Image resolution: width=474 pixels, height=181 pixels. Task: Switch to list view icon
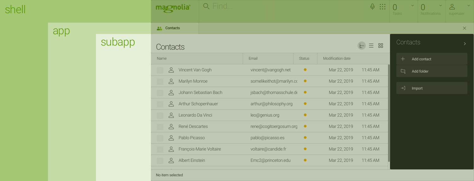371,46
